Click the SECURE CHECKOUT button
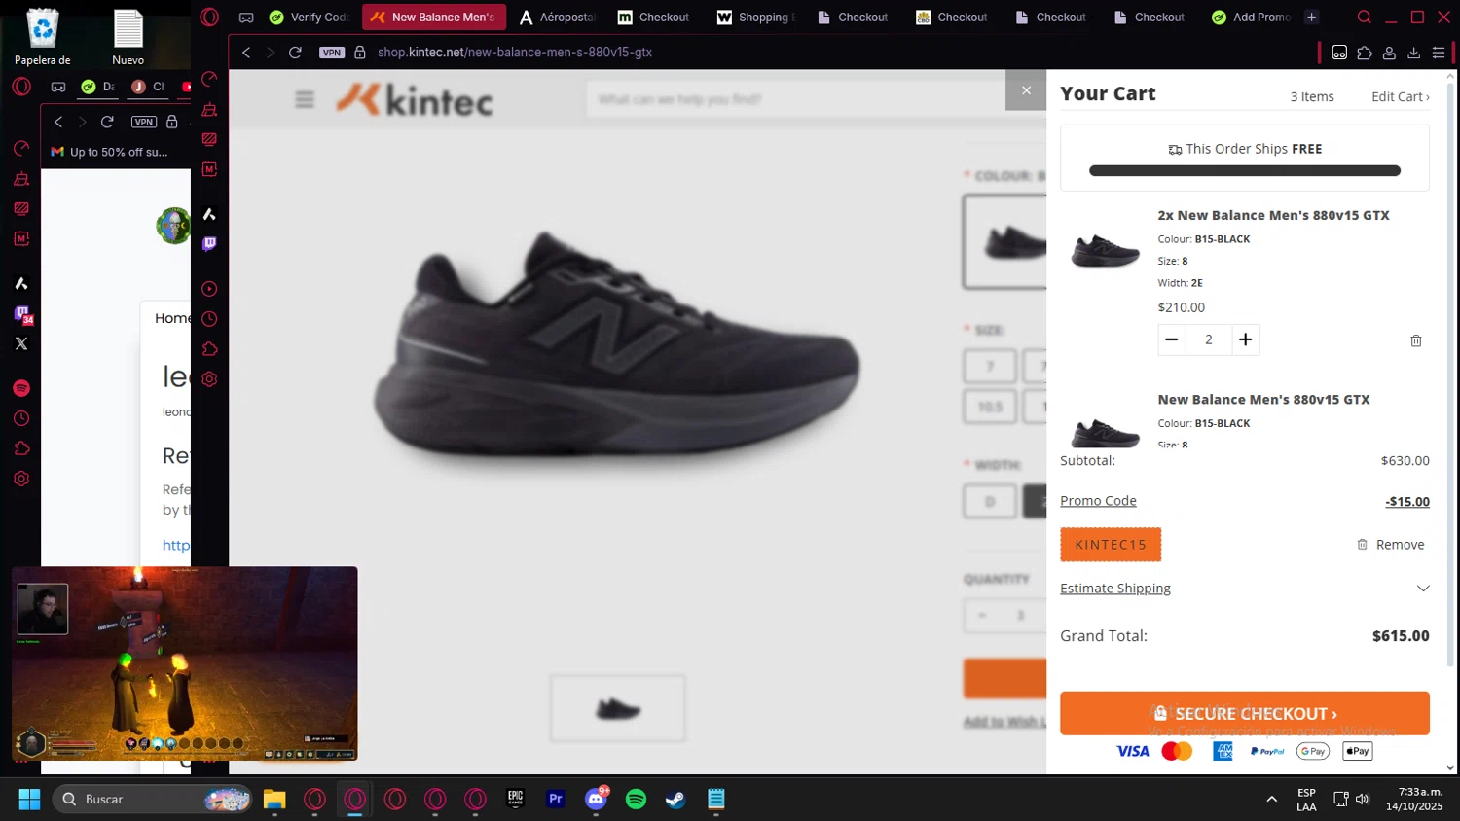The image size is (1460, 821). tap(1245, 713)
